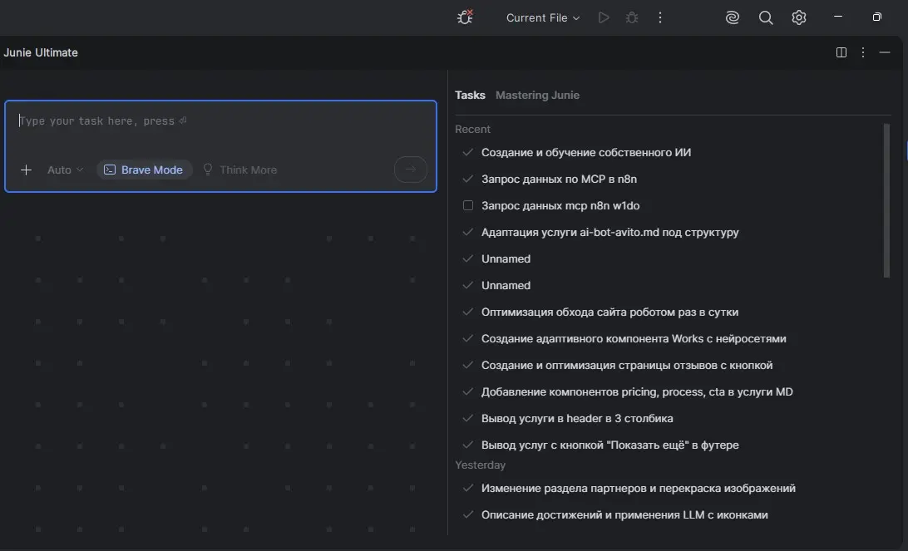Switch to the Tasks tab
The width and height of the screenshot is (908, 551).
coord(470,95)
